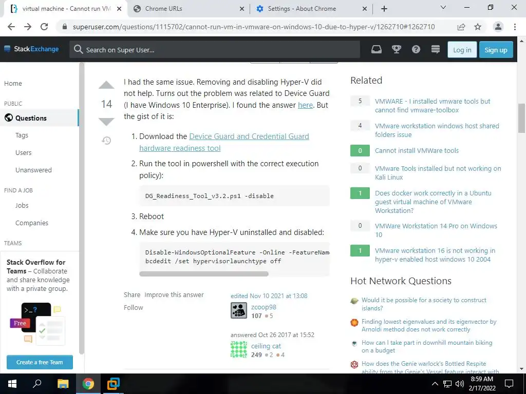526x394 pixels.
Task: Click the taskbar clock and date
Action: pyautogui.click(x=482, y=384)
